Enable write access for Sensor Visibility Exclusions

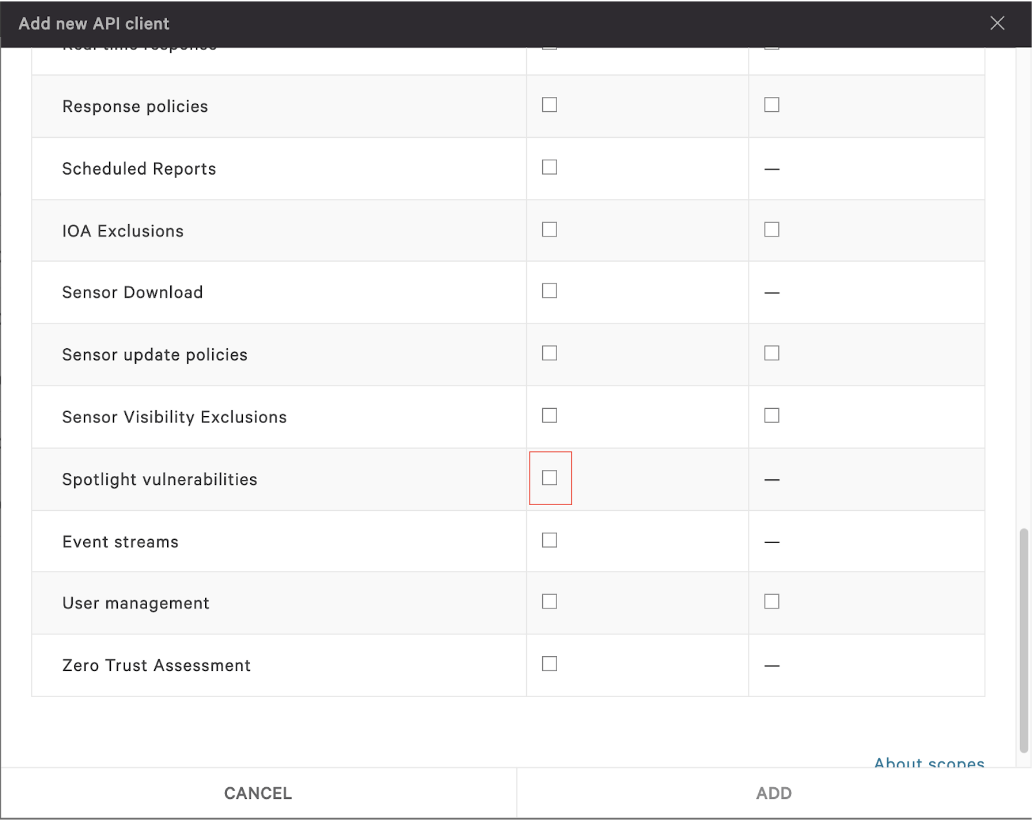click(x=771, y=416)
